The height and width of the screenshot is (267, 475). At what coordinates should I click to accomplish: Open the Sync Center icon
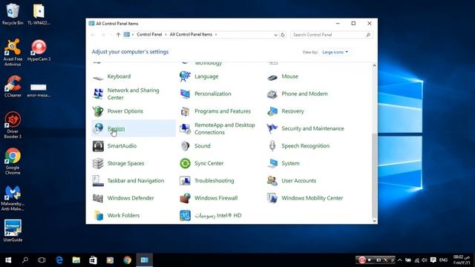pyautogui.click(x=185, y=163)
